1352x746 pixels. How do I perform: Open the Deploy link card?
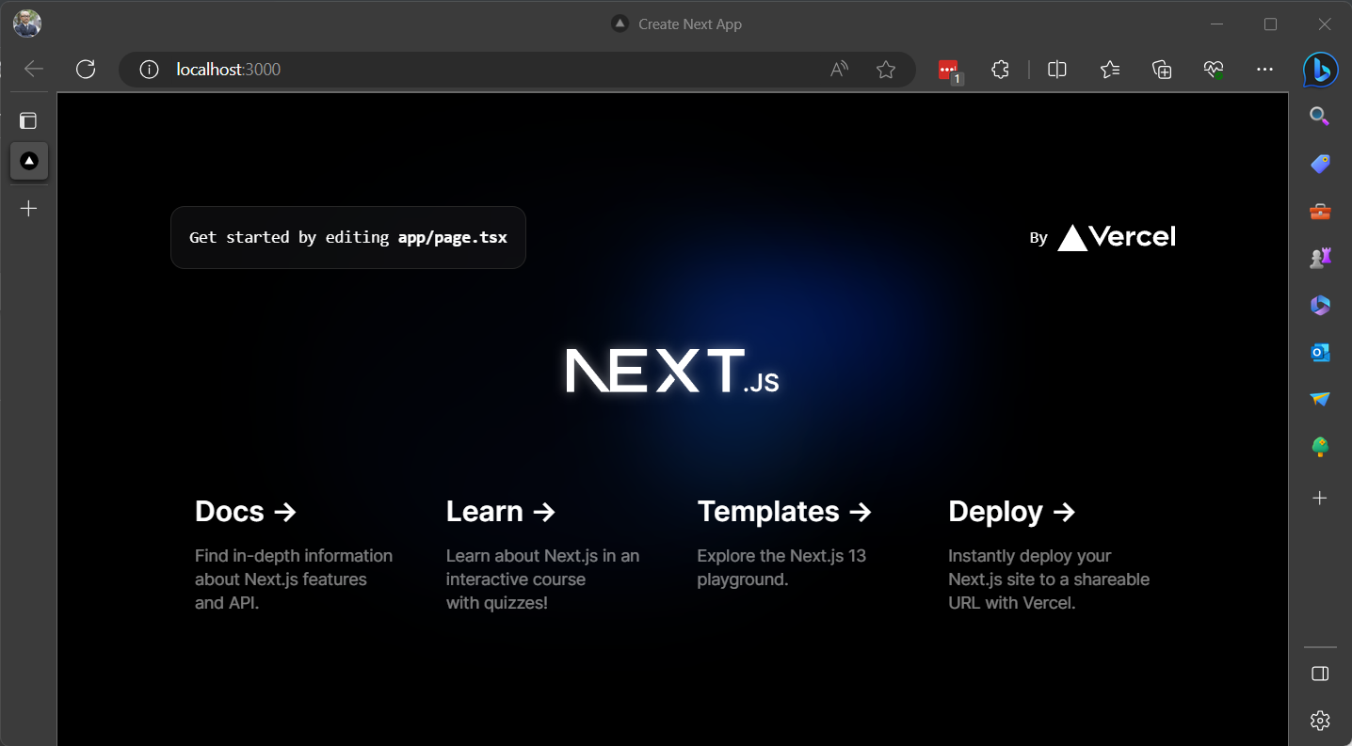point(1050,556)
